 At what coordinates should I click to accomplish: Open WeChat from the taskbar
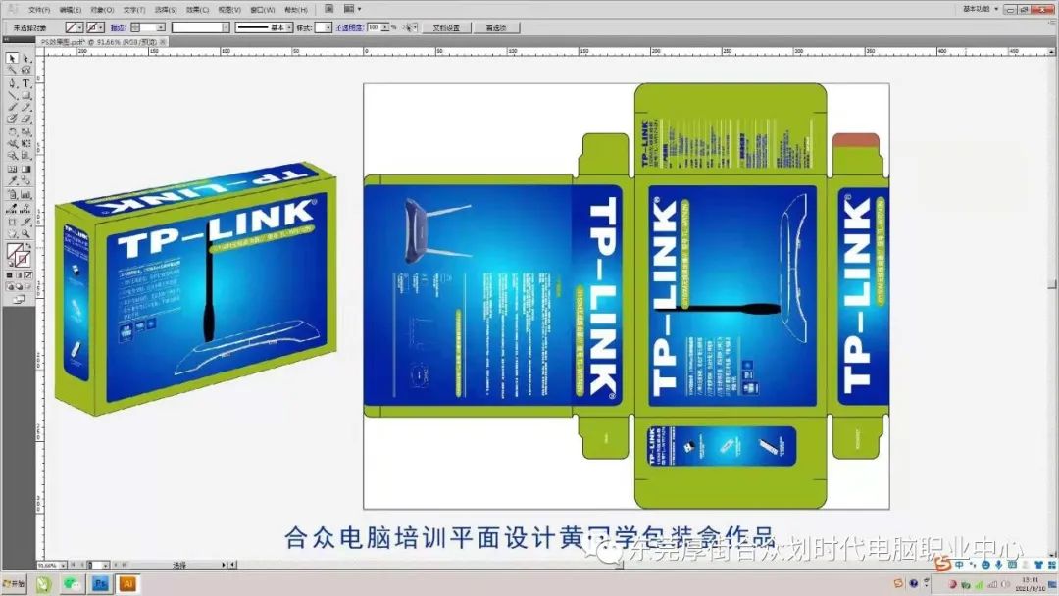point(72,584)
